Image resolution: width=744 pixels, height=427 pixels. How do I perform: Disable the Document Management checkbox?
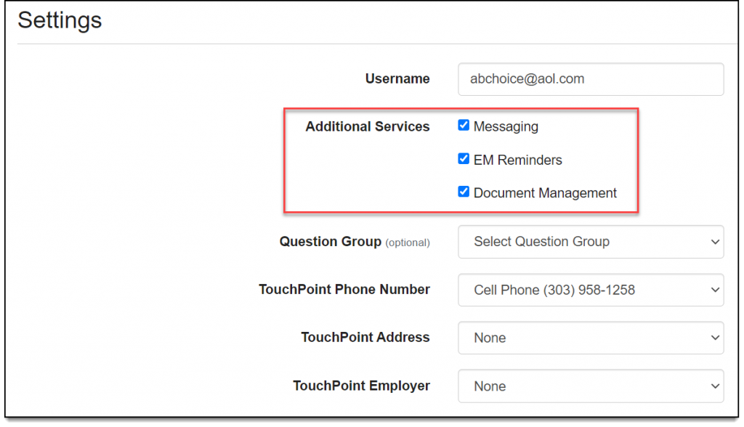coord(464,192)
